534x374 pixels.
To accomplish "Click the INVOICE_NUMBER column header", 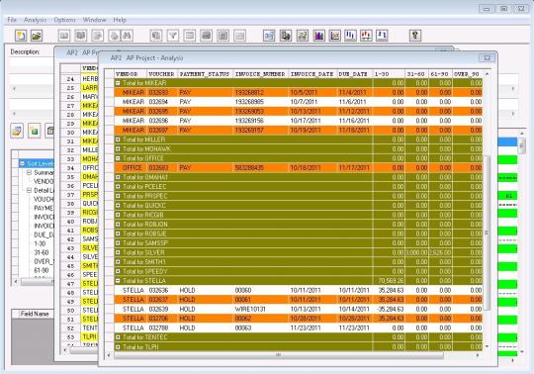I will tap(260, 74).
